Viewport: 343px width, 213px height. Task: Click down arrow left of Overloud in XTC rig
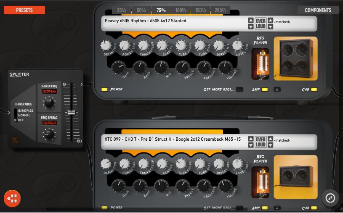251,145
